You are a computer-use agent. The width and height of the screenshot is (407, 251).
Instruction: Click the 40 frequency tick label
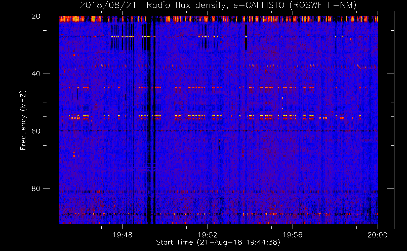(36, 74)
